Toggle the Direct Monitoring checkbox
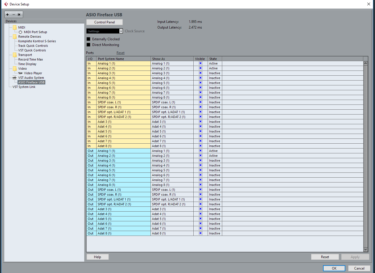The height and width of the screenshot is (273, 375). pos(88,45)
